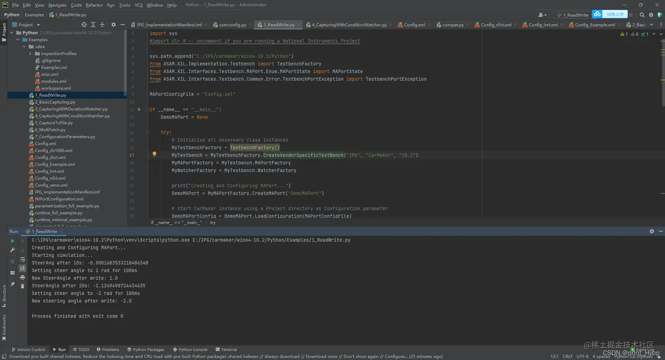
Task: Clear console with trash icon
Action: 22,286
